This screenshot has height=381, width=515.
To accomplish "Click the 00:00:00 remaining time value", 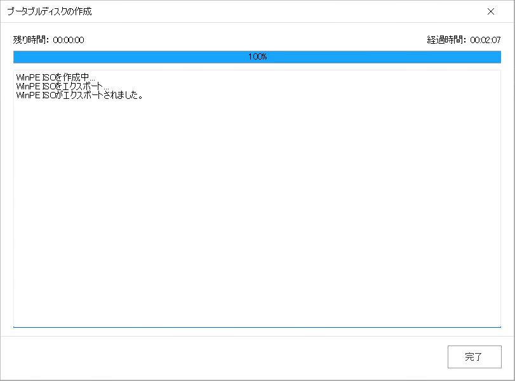I will tap(69, 40).
